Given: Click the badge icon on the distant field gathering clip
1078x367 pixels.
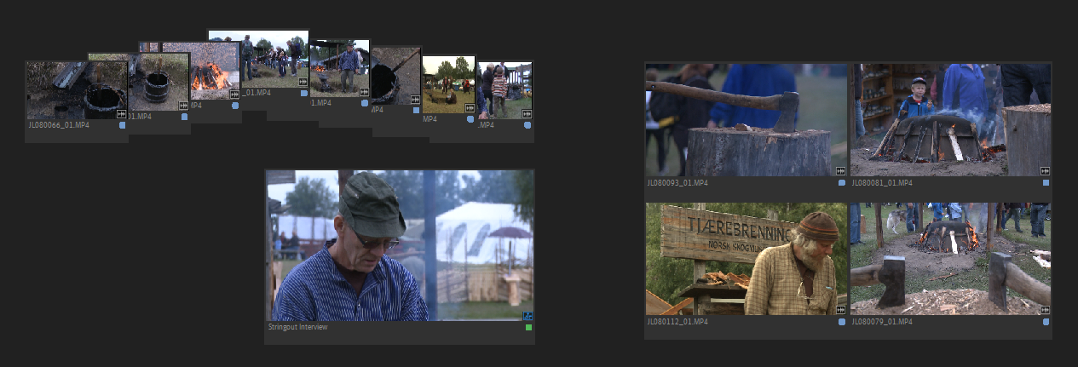Looking at the screenshot, I should (470, 108).
